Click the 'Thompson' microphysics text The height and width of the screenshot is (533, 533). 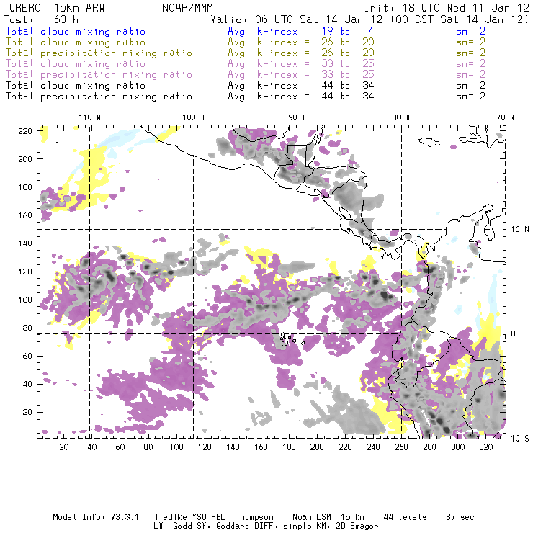coord(254,518)
